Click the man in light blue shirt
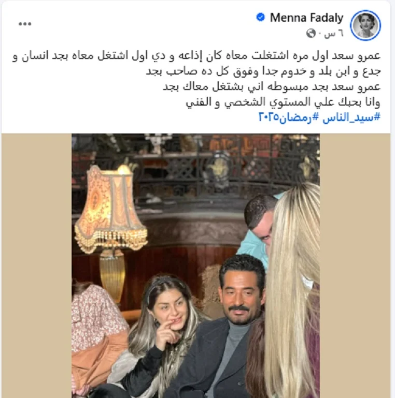Viewport: 395px width, 398px height. (257, 228)
